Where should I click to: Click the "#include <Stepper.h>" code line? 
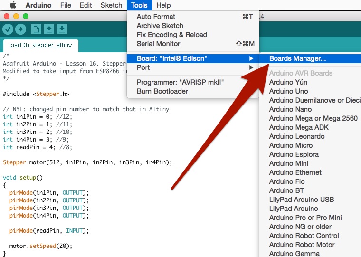pyautogui.click(x=36, y=94)
